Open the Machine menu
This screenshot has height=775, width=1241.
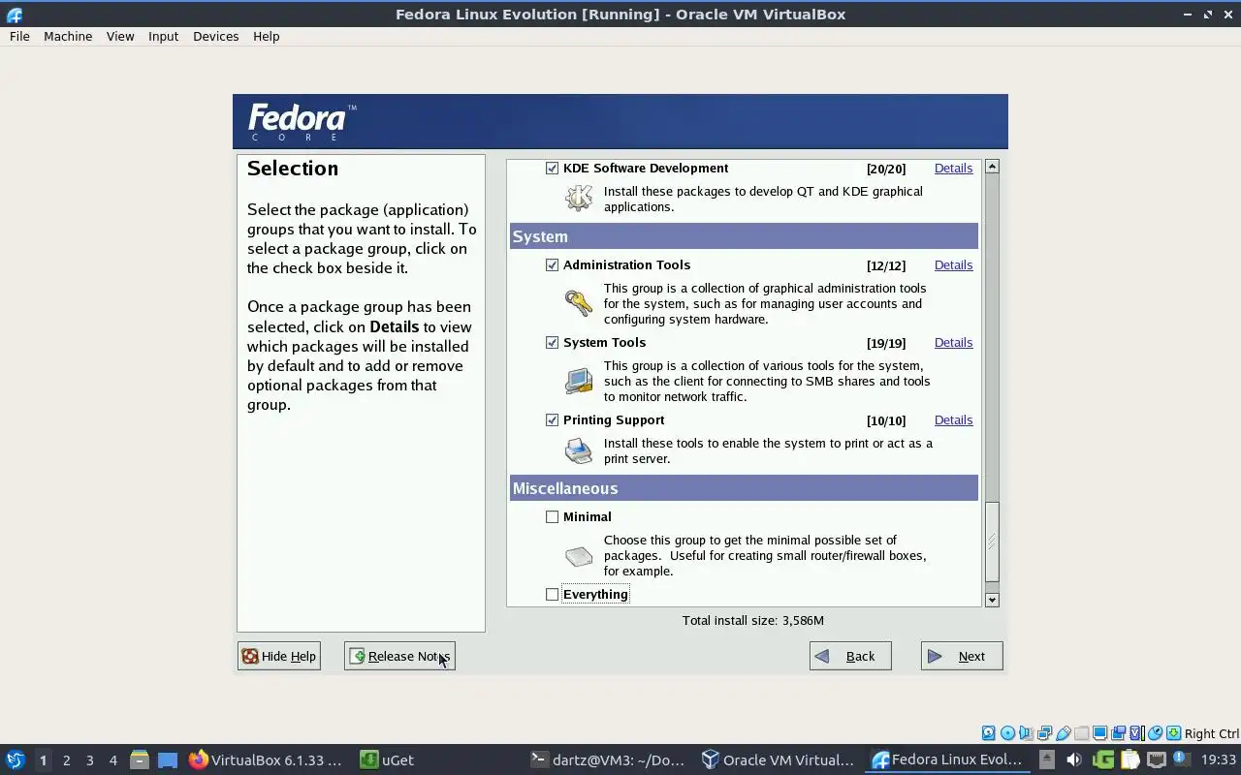[x=68, y=36]
